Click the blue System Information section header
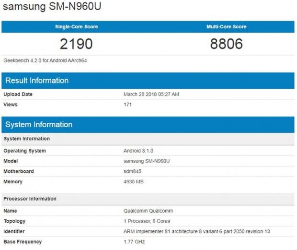Viewport: 297px width, 250px height. pyautogui.click(x=39, y=125)
